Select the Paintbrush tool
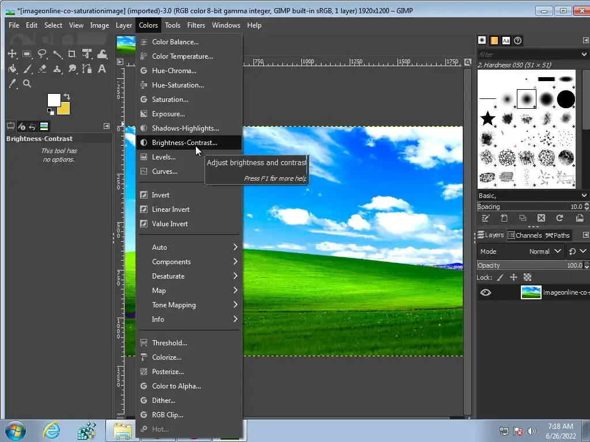Image resolution: width=590 pixels, height=442 pixels. pos(27,69)
